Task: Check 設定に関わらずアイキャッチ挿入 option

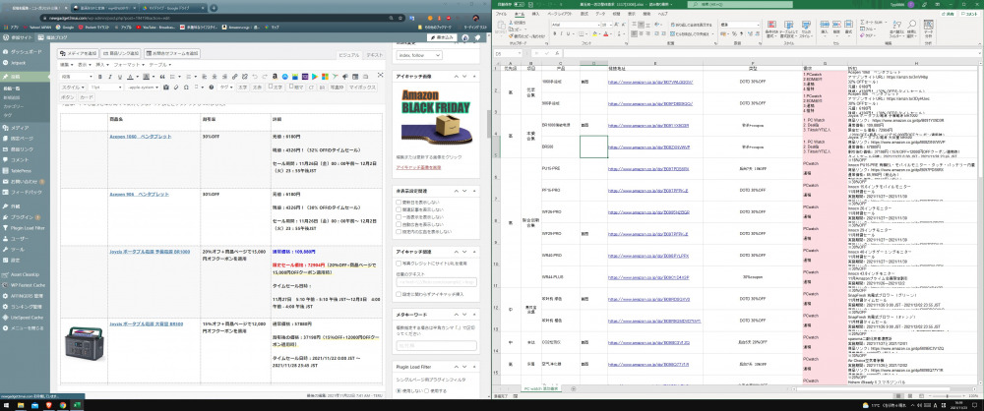Action: (x=399, y=294)
